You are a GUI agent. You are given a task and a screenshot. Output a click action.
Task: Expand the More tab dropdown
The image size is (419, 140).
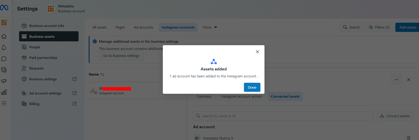point(210,27)
